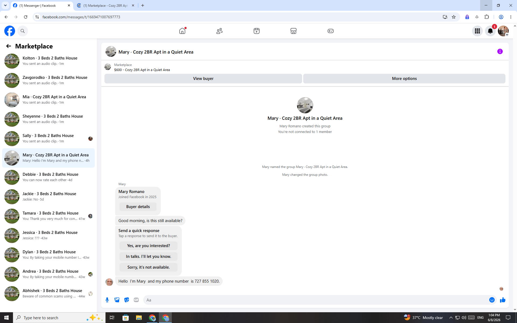Open Sally's 3 Beds 2 Baths House chat

pyautogui.click(x=48, y=139)
